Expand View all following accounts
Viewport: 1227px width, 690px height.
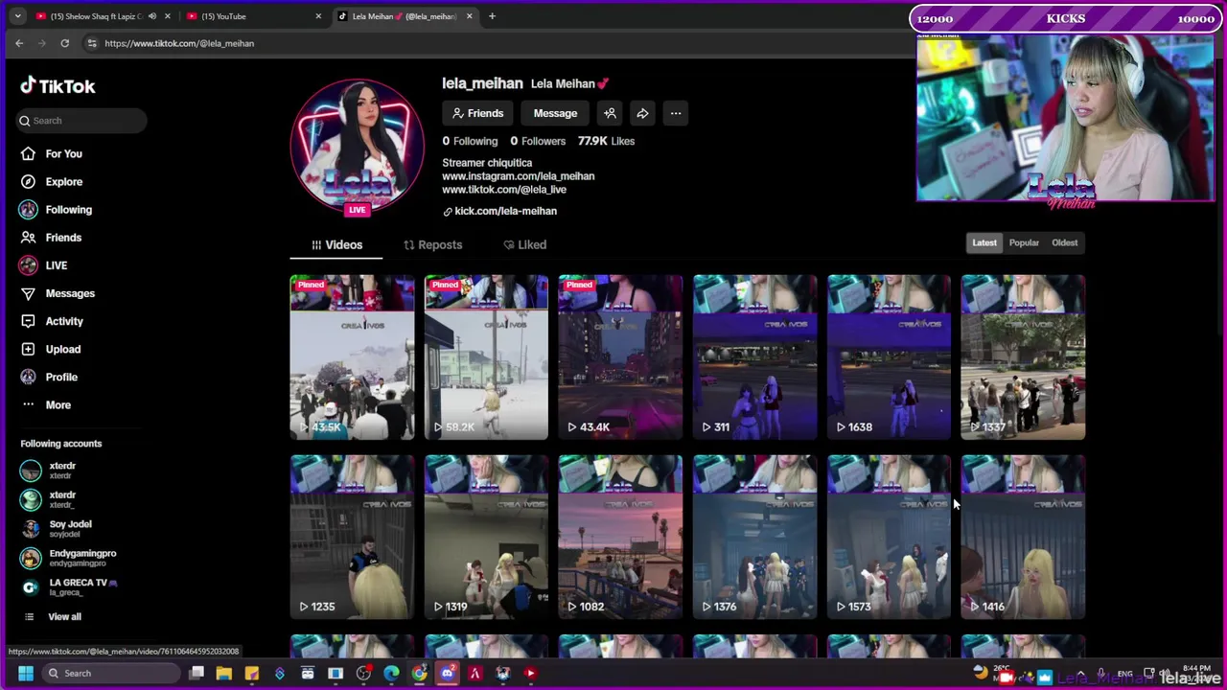coord(53,616)
